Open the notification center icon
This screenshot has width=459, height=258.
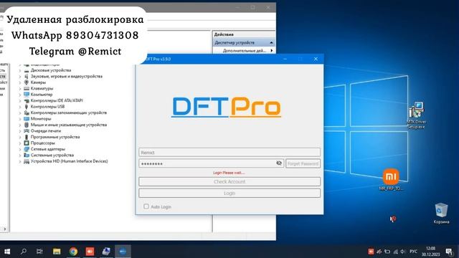pyautogui.click(x=450, y=252)
